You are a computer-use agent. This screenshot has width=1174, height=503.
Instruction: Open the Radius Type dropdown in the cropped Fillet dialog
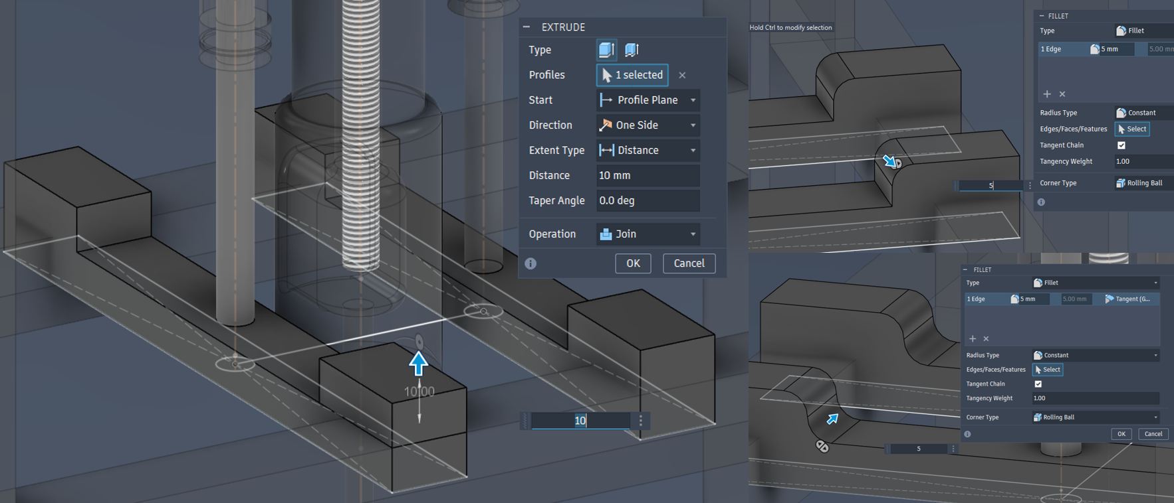1143,113
